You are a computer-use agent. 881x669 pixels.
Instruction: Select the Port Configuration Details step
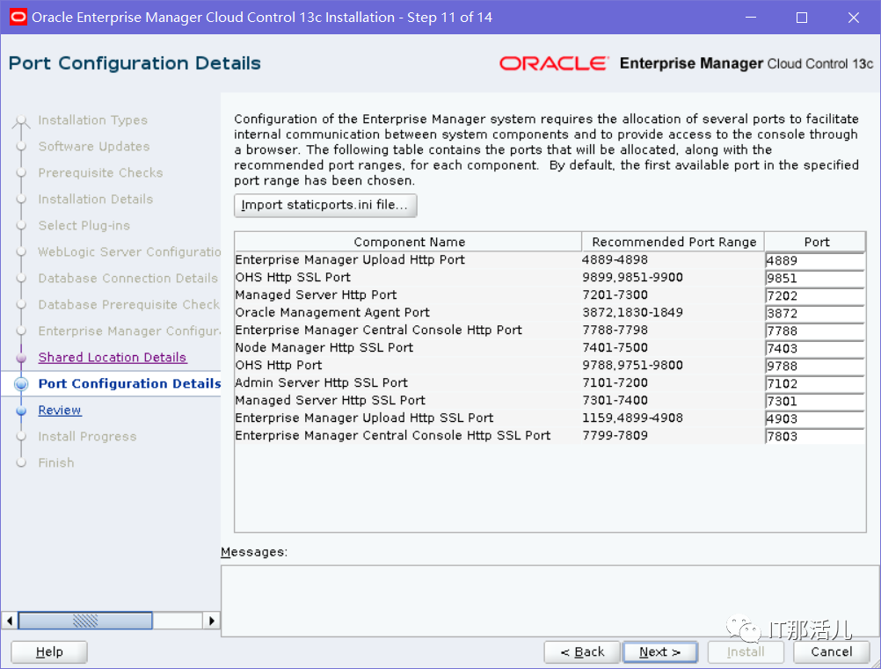tap(129, 383)
